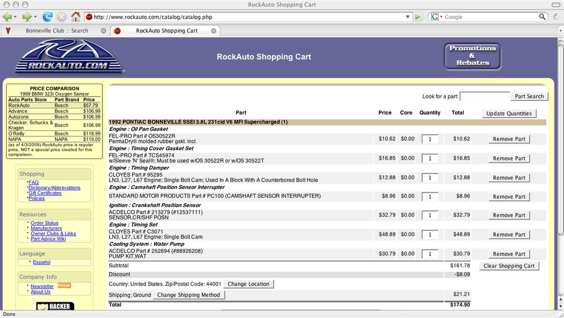
Task: Remove the Water Pump part
Action: 509,254
